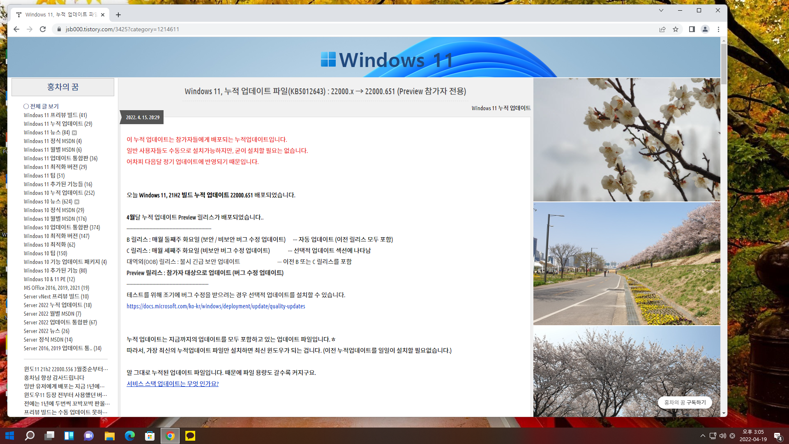Open KakaoTalk from the taskbar

(190, 436)
